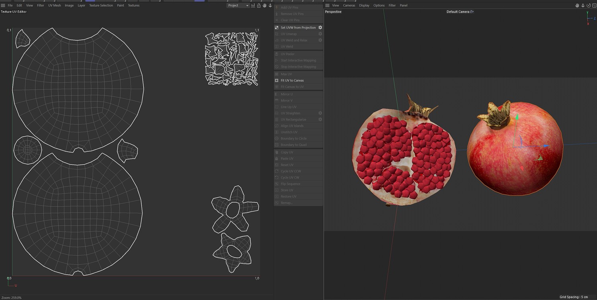Click the Cycle UV CW icon
Viewport: 597px width, 300px height.
277,178
